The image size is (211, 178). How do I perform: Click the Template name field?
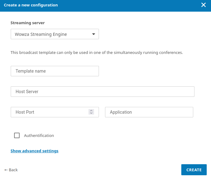(55, 71)
